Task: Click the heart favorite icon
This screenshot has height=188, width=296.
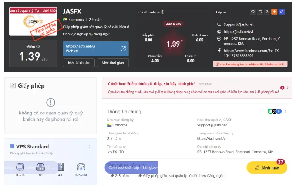Action: coord(253,12)
